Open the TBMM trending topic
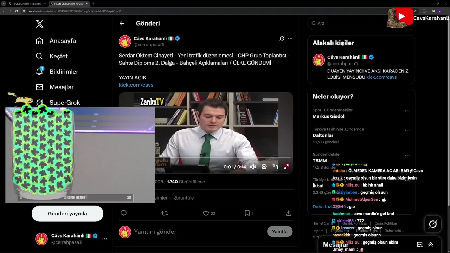 pos(320,161)
